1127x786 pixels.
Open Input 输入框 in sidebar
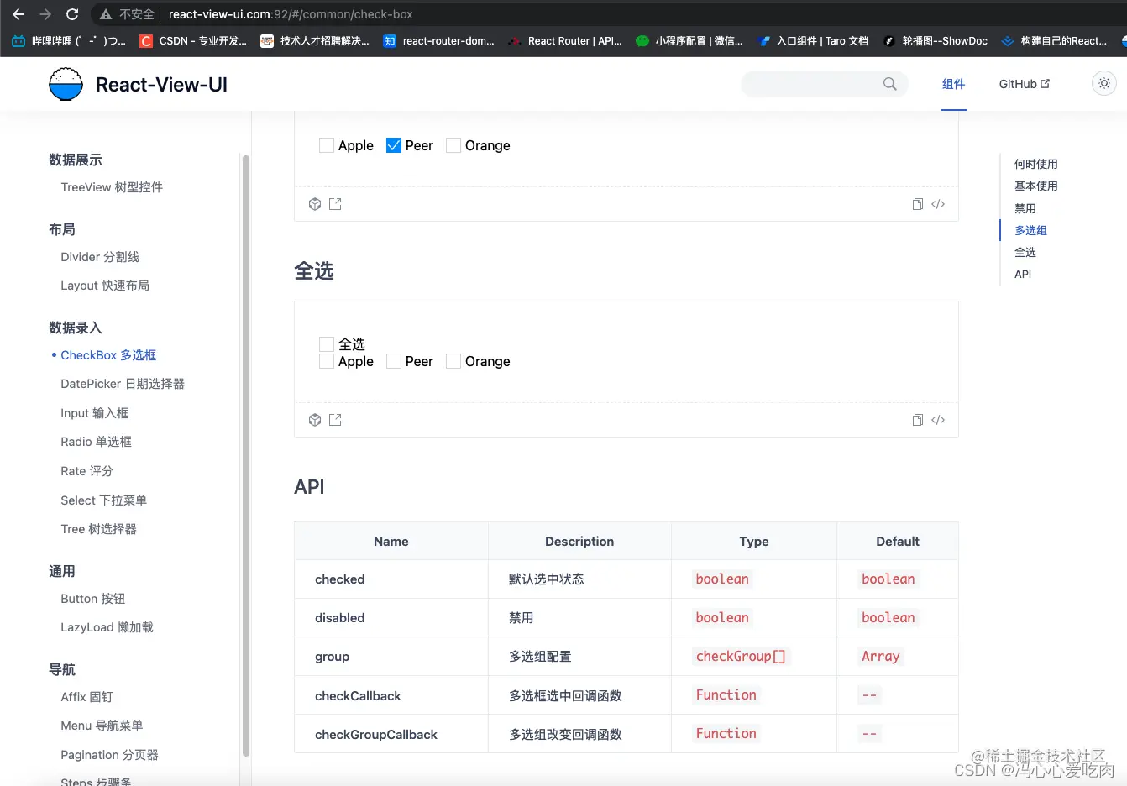(94, 413)
